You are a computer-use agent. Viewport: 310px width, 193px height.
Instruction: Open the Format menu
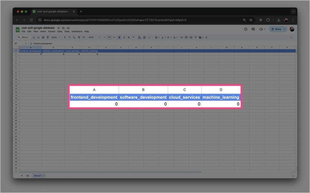pyautogui.click(x=51, y=31)
